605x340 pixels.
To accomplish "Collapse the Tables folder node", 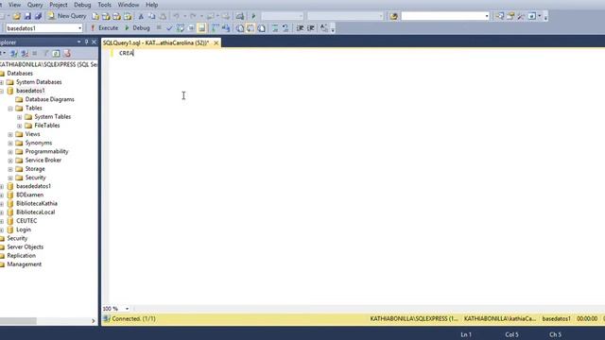I will [10, 109].
